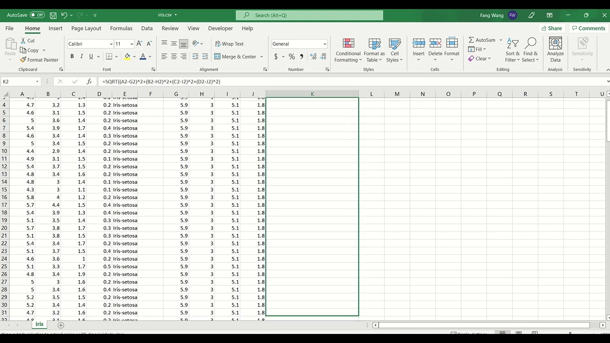Toggle the AutoSave switch
The width and height of the screenshot is (610, 343).
click(x=37, y=15)
